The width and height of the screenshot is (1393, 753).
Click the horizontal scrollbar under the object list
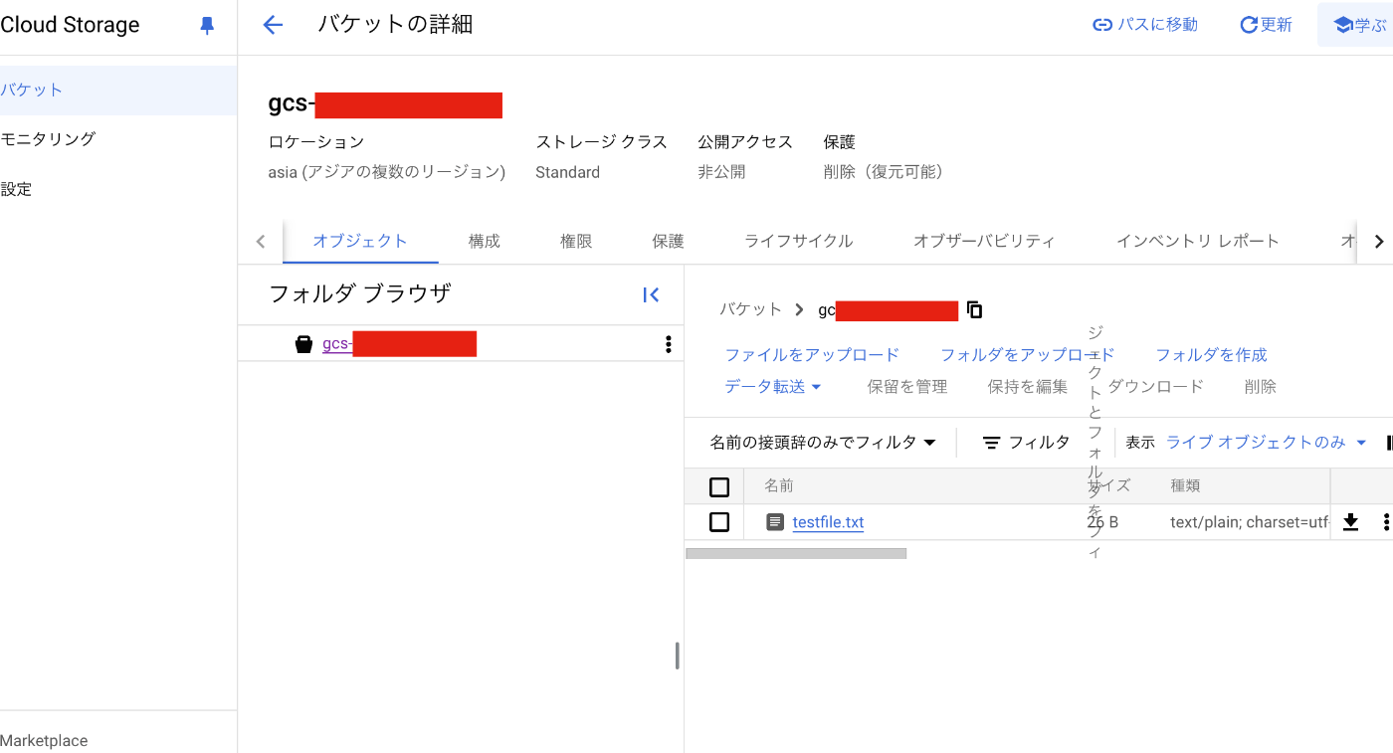(796, 551)
